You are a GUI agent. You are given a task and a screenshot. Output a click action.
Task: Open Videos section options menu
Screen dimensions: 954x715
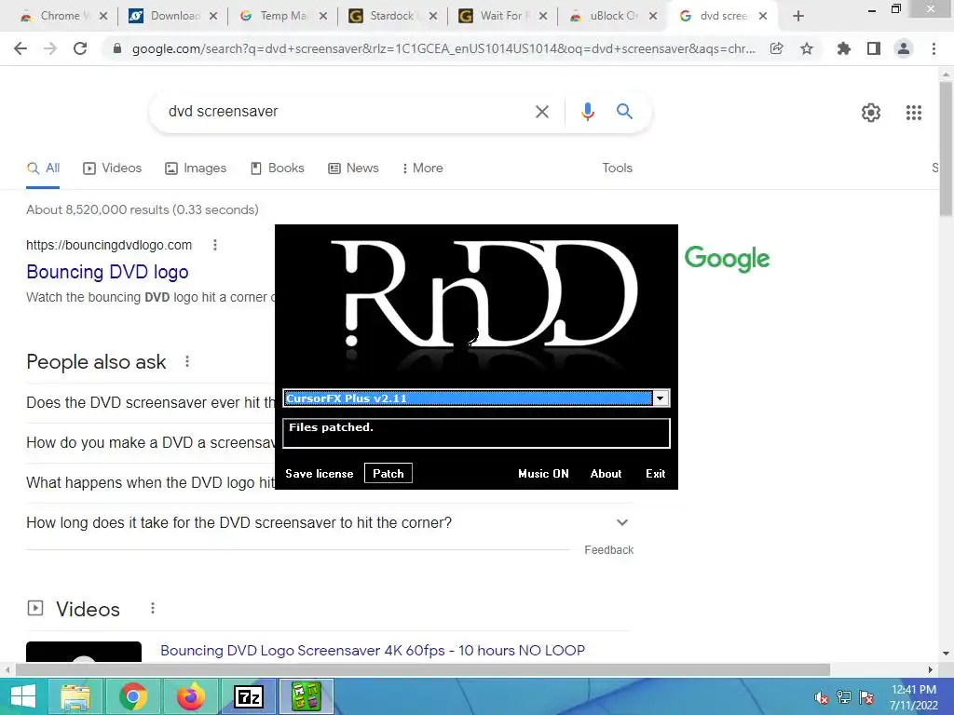point(153,608)
